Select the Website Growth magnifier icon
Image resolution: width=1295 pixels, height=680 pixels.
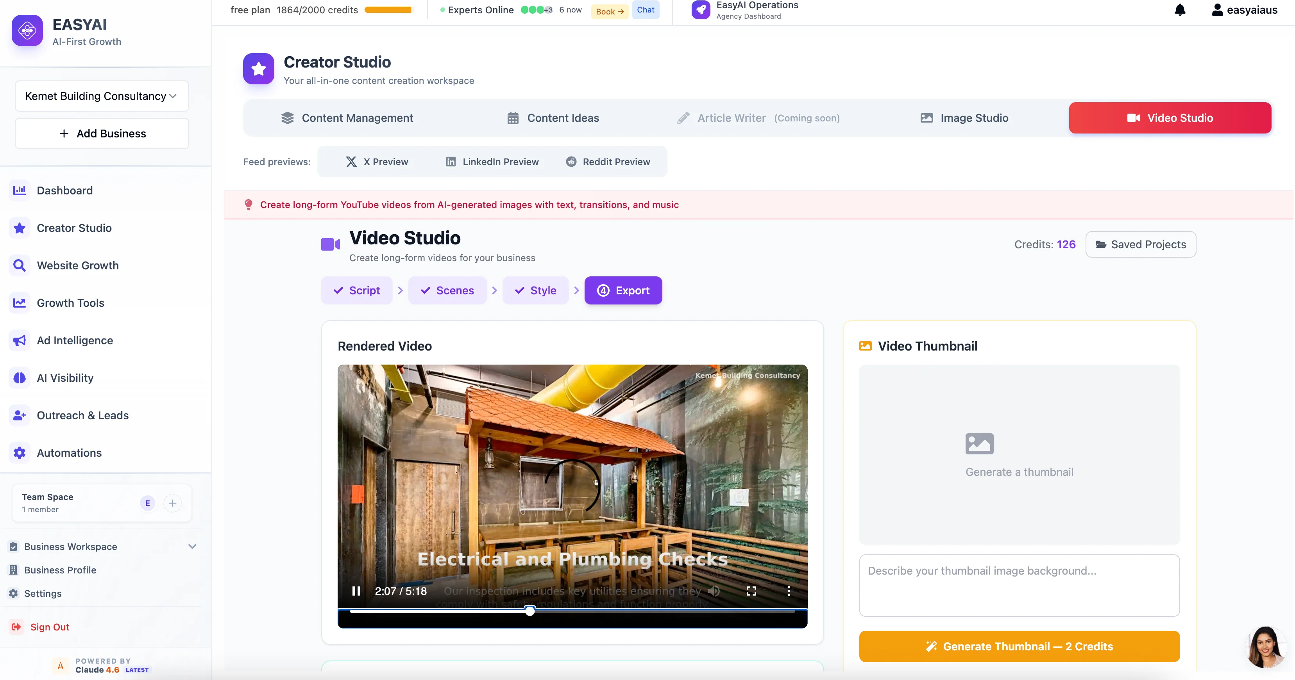click(19, 265)
